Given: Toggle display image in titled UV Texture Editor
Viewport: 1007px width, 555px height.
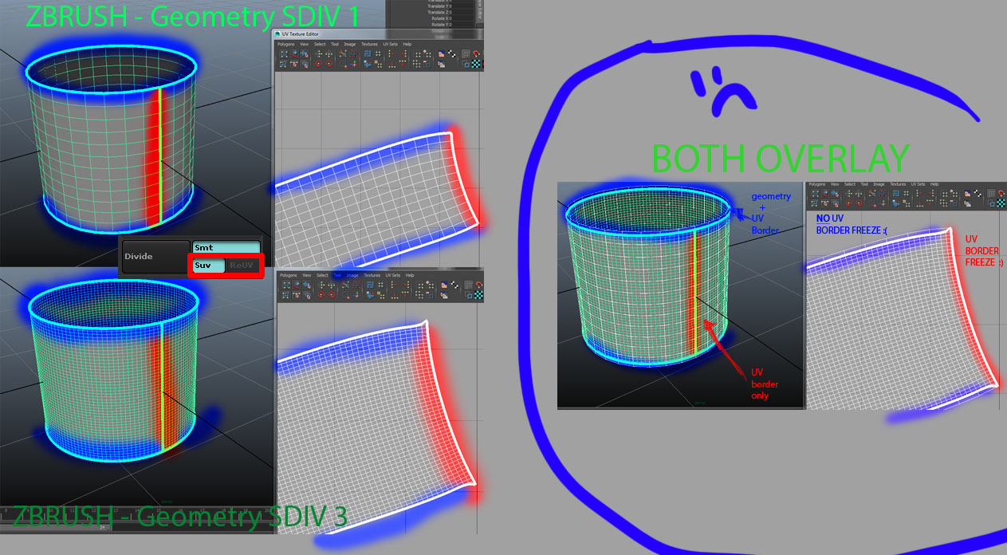Looking at the screenshot, I should point(441,53).
